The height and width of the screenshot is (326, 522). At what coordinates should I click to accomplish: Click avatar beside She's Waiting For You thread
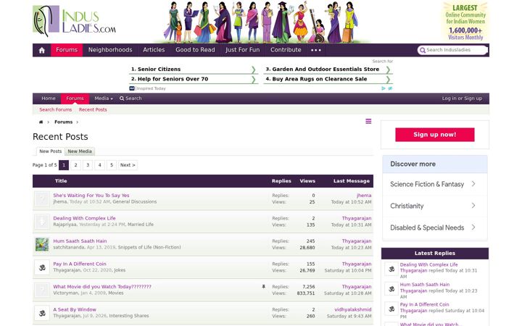[x=42, y=198]
